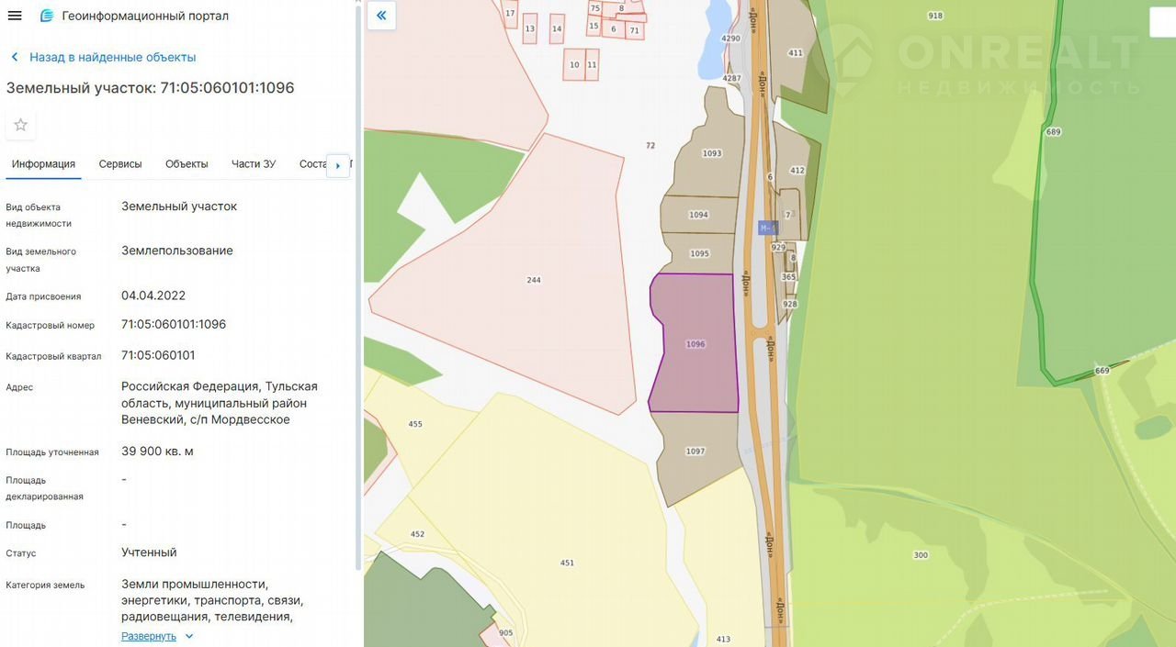Open Назад в найденные объекты link
Viewport: 1176px width, 647px height.
pyautogui.click(x=112, y=57)
